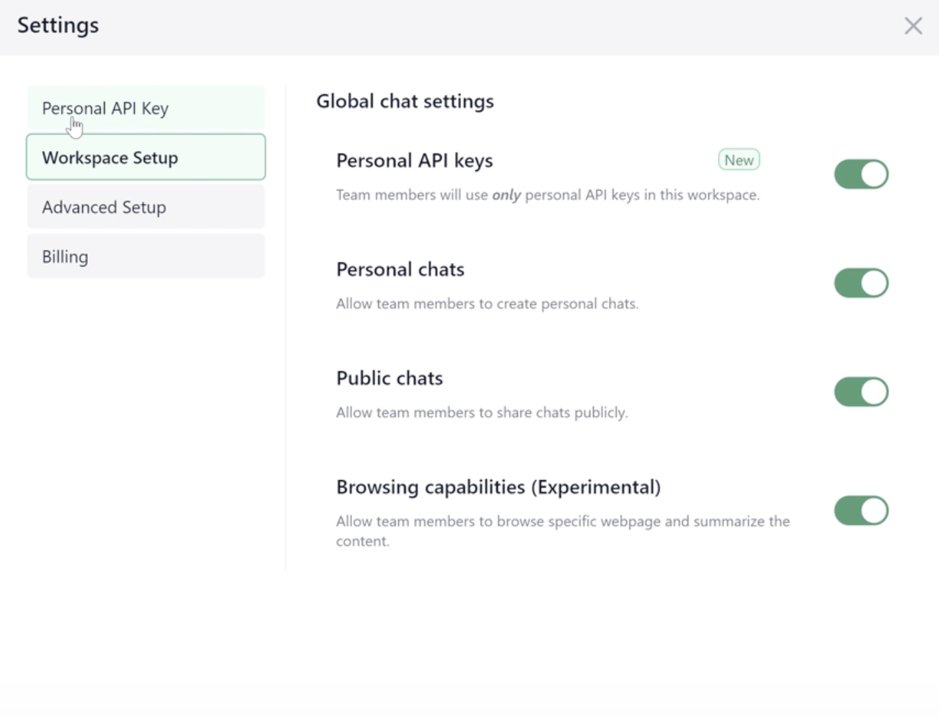Open the Personal API Key tab
The image size is (939, 715).
click(145, 108)
